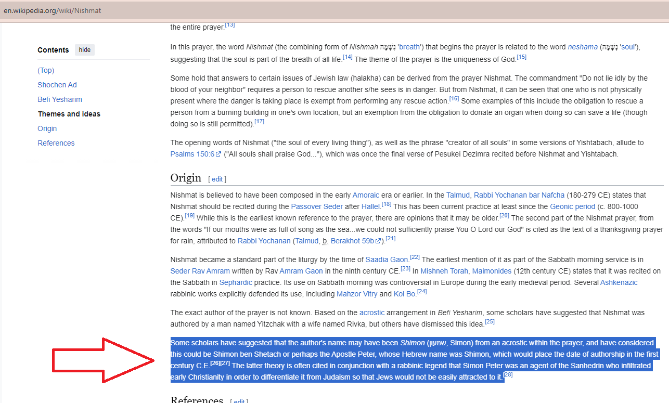Open the acrostic link
Viewport: 669px width, 403px height.
click(x=372, y=313)
